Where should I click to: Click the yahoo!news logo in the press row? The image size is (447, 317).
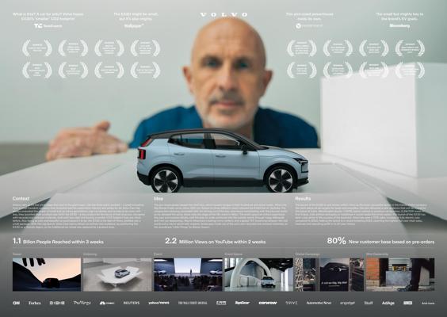(159, 303)
